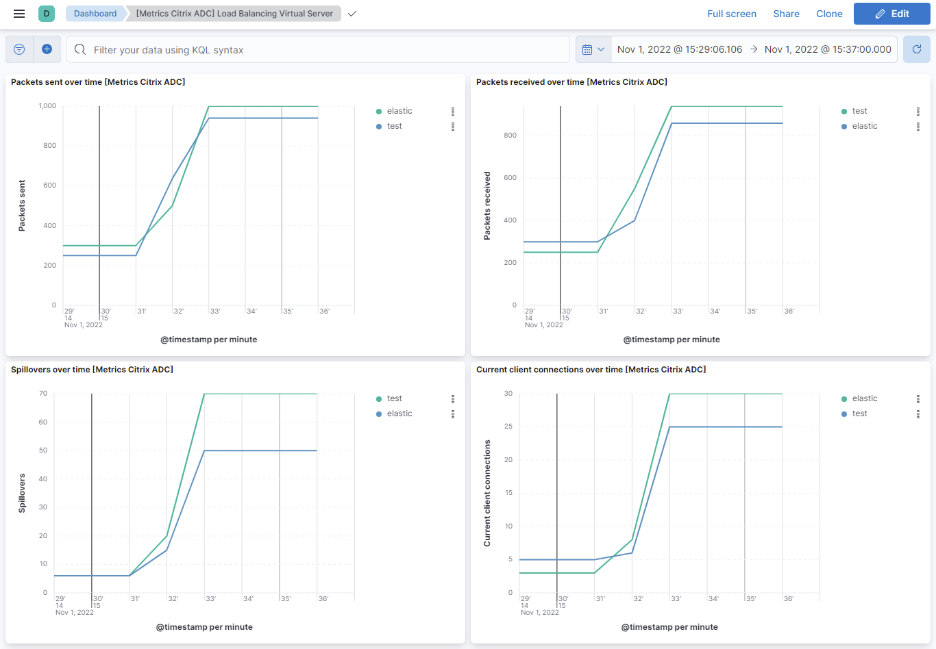
Task: Open the Kibana navigation menu
Action: [19, 13]
